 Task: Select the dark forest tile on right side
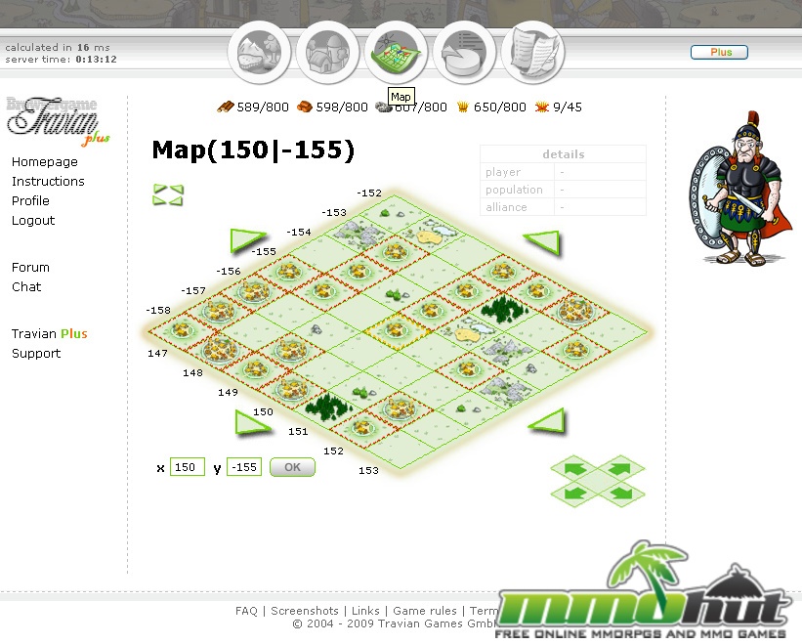click(504, 310)
